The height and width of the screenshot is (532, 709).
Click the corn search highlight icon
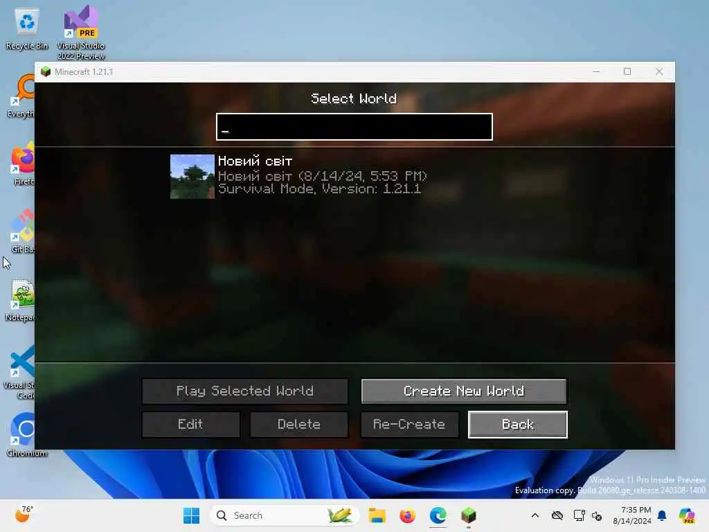click(x=339, y=515)
